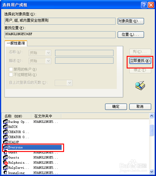Click the HelpAssistant disabled user icon
Viewport: 156px width, 176px height.
pyautogui.click(x=5, y=162)
